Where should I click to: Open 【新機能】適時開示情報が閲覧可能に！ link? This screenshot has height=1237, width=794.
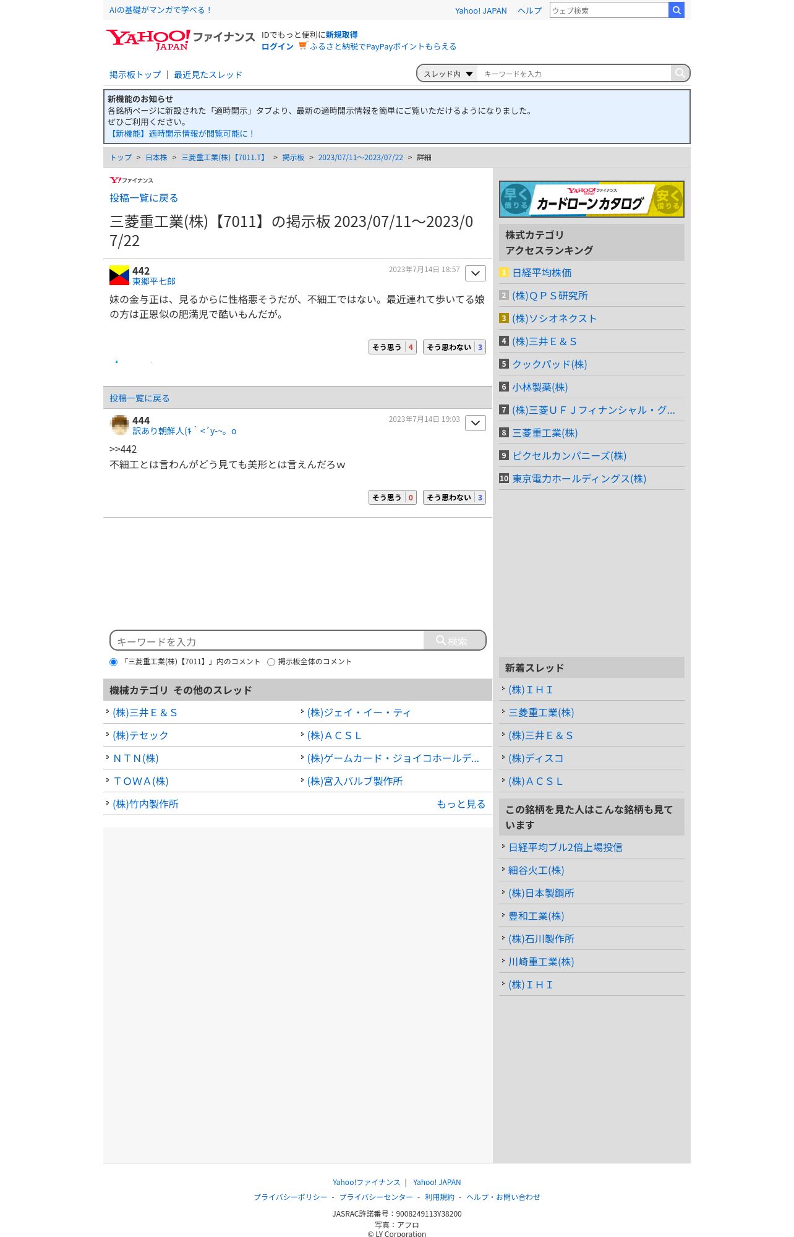(x=181, y=134)
